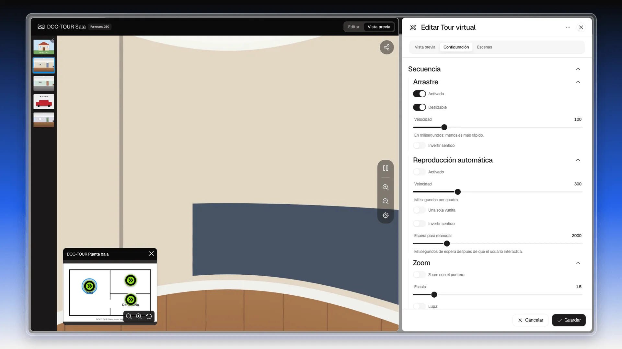The height and width of the screenshot is (349, 622).
Task: Select the house thumbnail scene
Action: click(x=44, y=47)
